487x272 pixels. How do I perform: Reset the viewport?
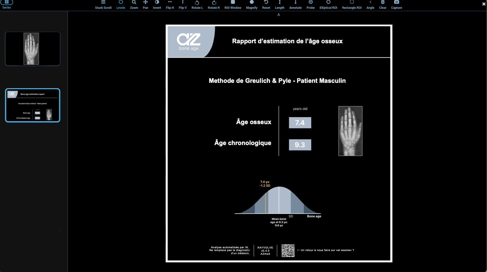[266, 5]
